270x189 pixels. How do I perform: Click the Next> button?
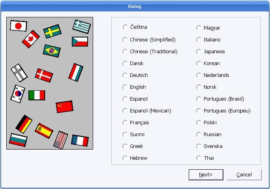206,175
